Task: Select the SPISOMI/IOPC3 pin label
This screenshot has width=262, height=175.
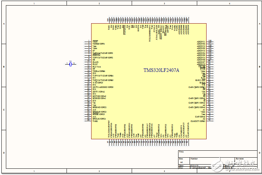Action: point(99,112)
